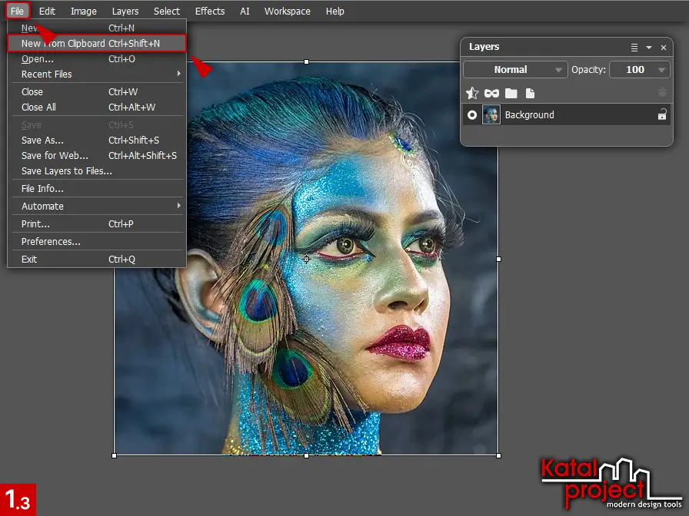Select Save for Web from the menu
Screen dimensions: 689x516
55,156
